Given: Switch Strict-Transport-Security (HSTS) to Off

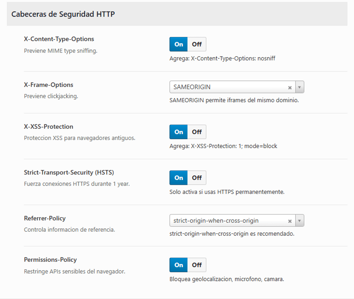Looking at the screenshot, I should tap(197, 178).
